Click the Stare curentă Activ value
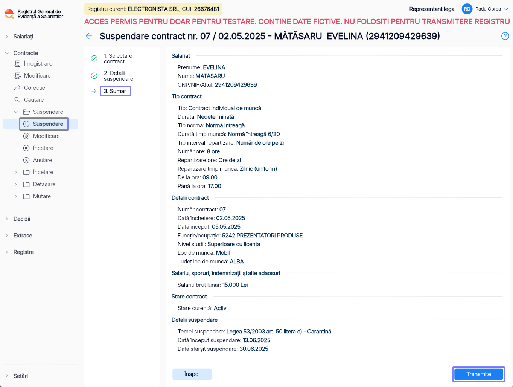This screenshot has width=513, height=387. [x=220, y=308]
